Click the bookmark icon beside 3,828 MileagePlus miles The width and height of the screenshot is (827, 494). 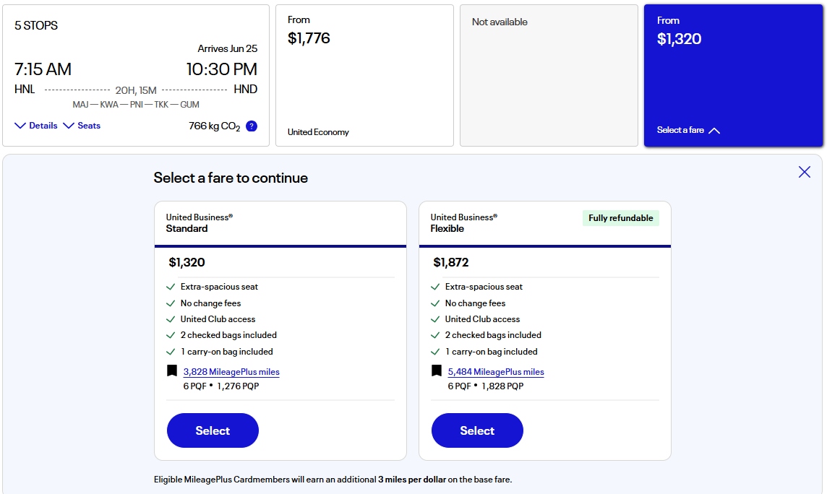point(172,370)
